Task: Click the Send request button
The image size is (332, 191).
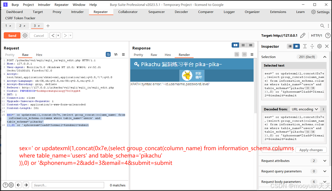Action: (x=12, y=36)
